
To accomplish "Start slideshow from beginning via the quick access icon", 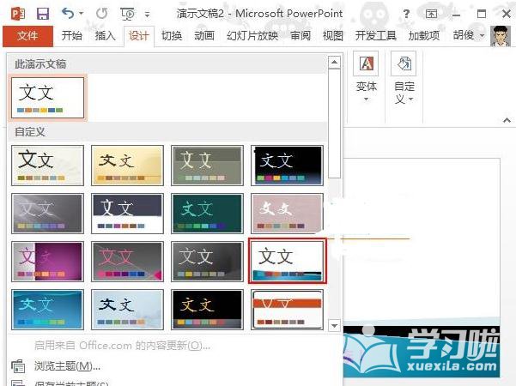I will click(128, 14).
